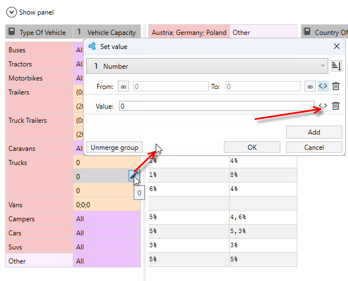Select the Campers row

coord(39,218)
